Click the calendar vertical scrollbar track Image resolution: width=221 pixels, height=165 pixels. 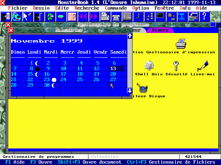130,63
